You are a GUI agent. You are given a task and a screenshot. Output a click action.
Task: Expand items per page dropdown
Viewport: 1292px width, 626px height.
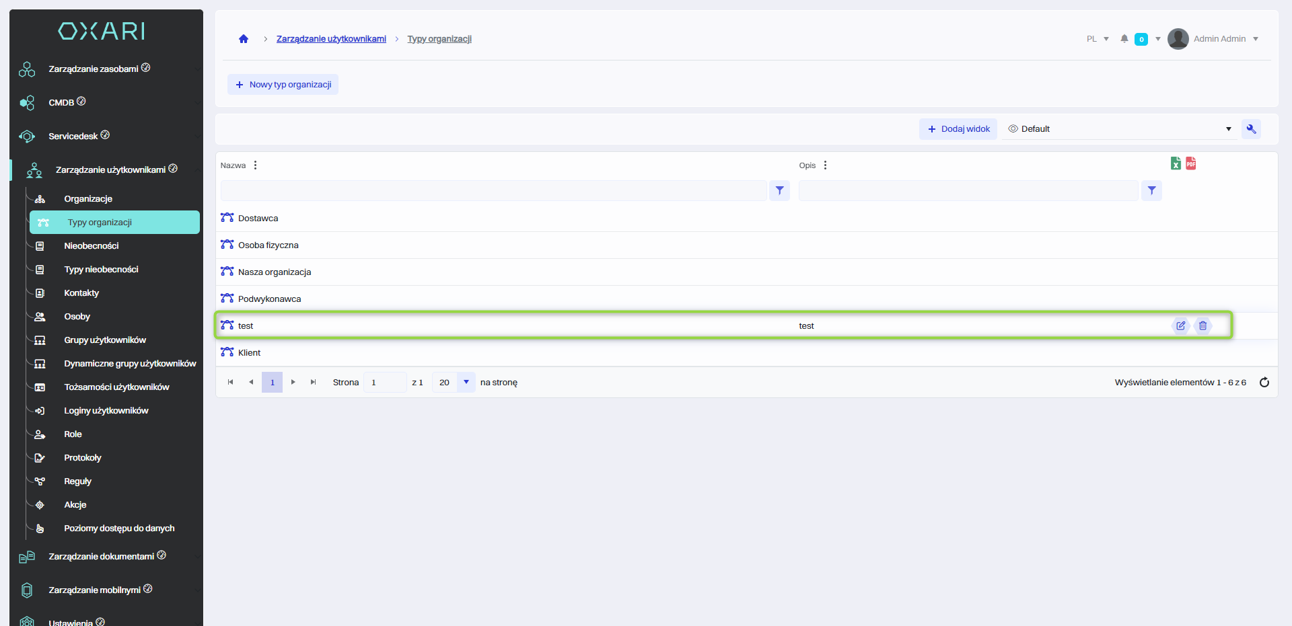[x=466, y=383]
